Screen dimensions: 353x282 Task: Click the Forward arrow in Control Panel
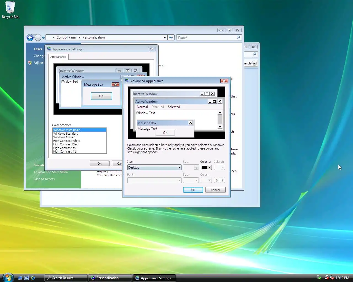click(x=38, y=37)
